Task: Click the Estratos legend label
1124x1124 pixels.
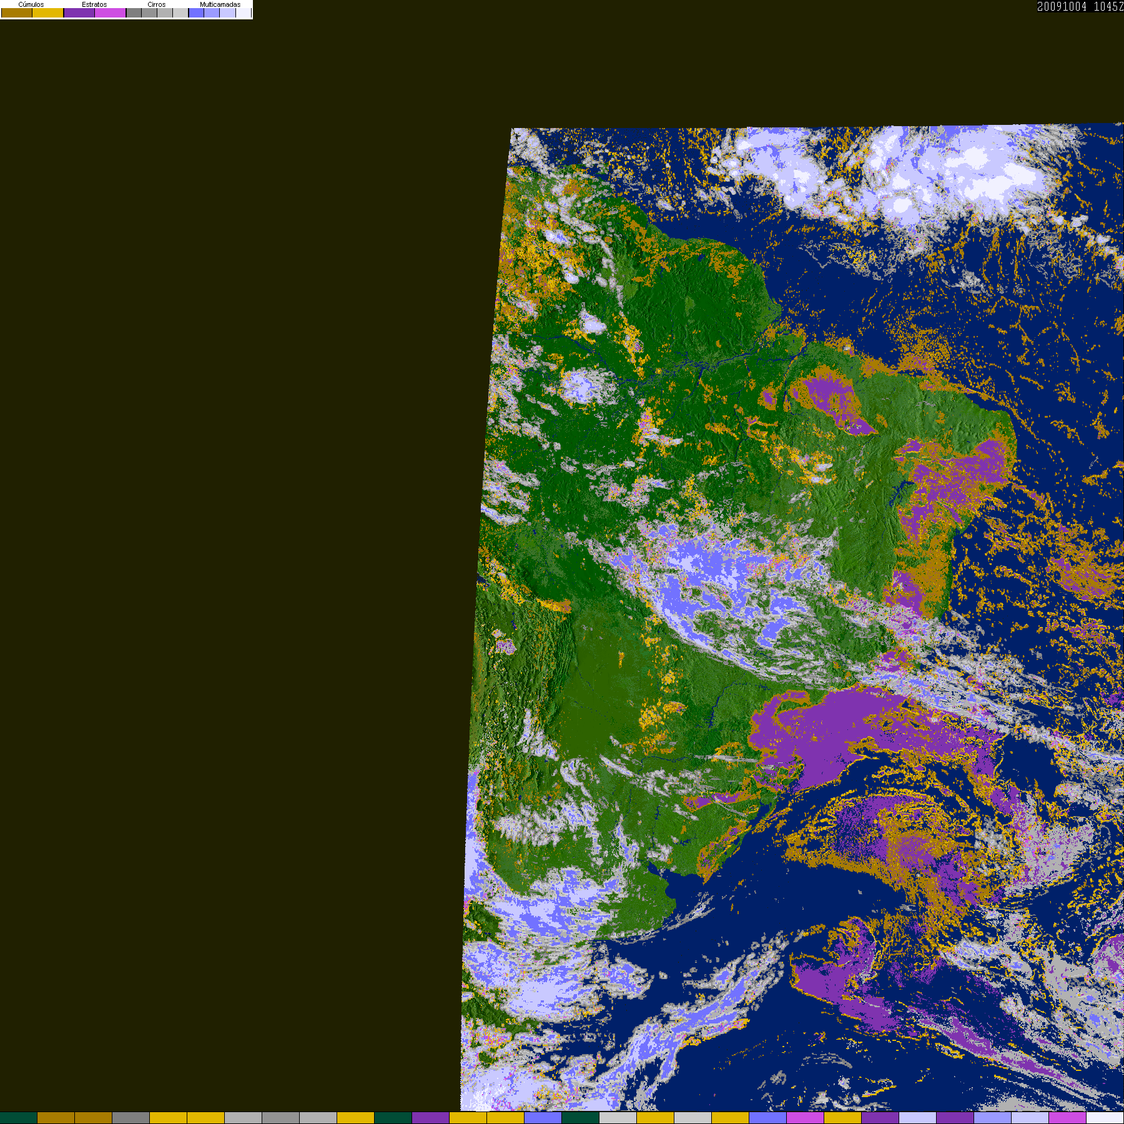Action: click(x=94, y=4)
